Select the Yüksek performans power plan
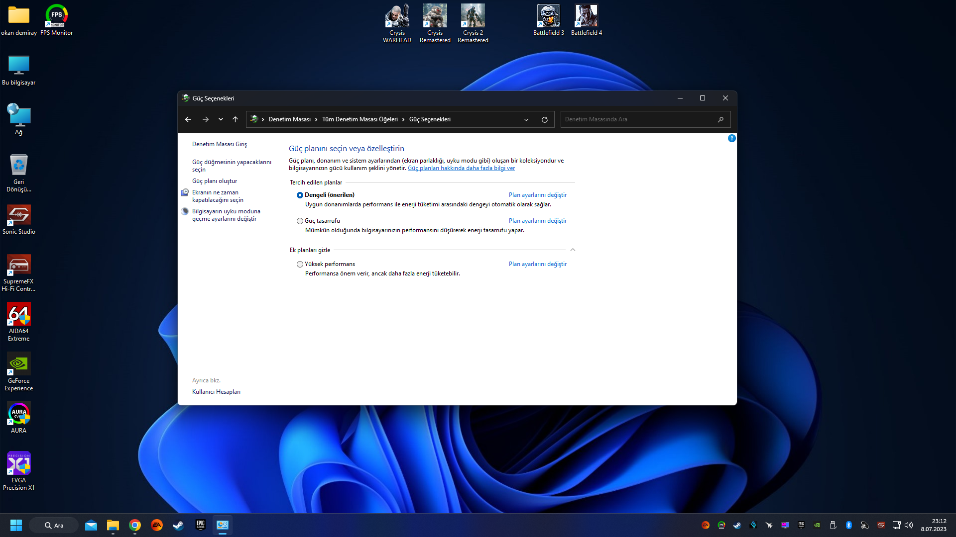 [300, 265]
